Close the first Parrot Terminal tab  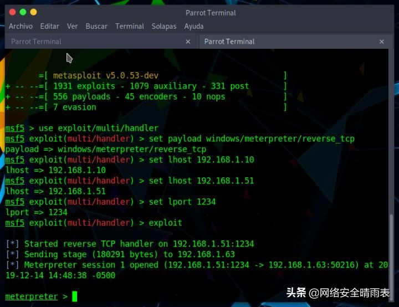click(188, 42)
